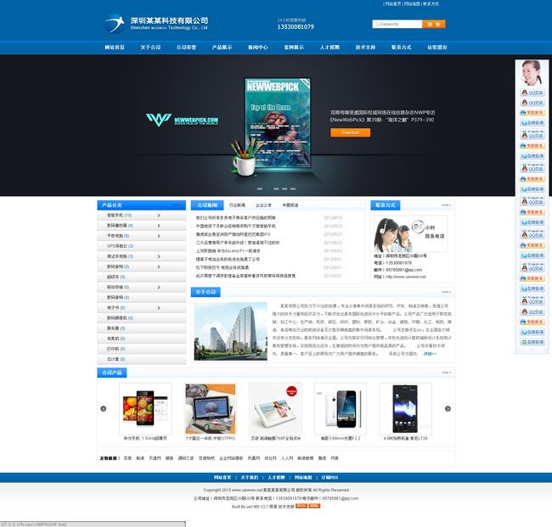
Task: Expand the 数码播放器 category arrow
Action: click(x=159, y=226)
